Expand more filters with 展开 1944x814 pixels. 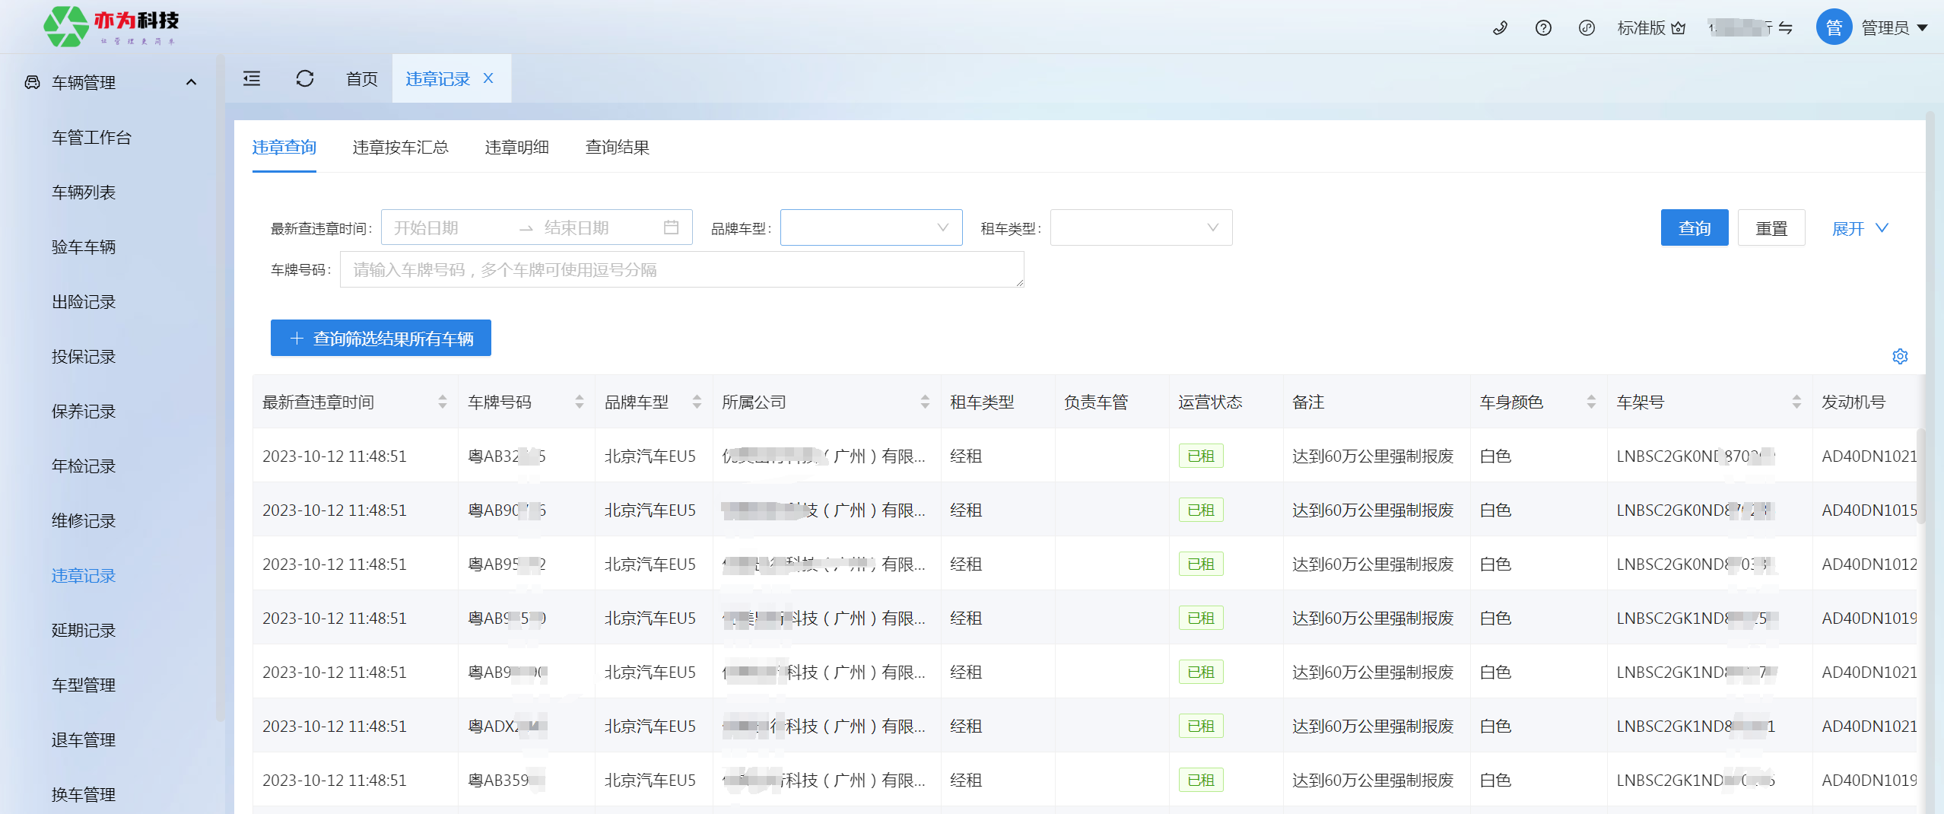(x=1860, y=228)
